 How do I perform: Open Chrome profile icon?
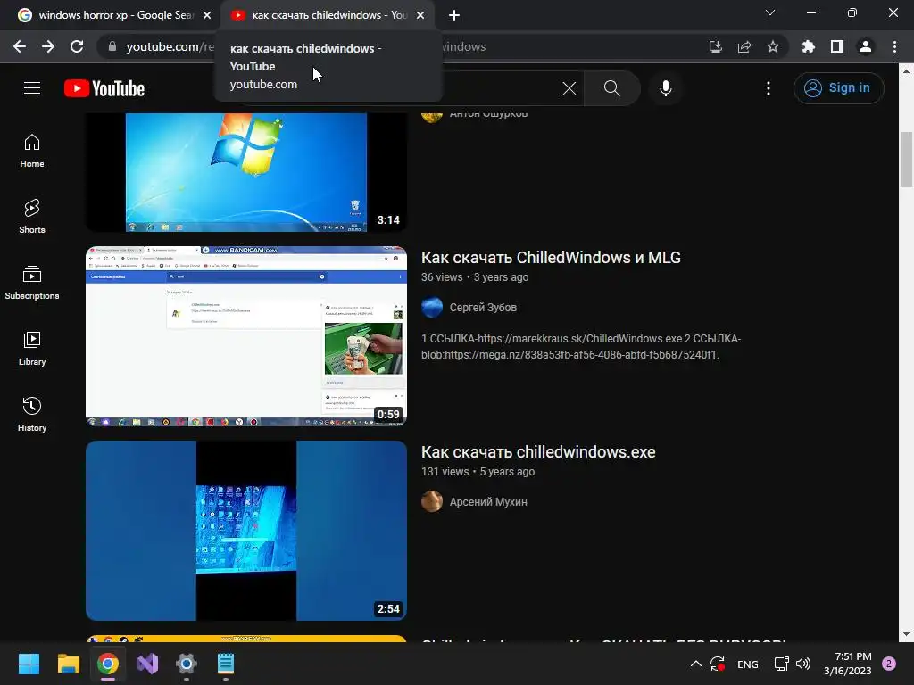pyautogui.click(x=866, y=46)
